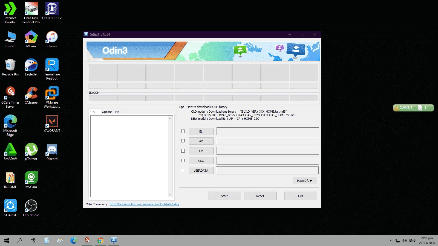Show hidden system tray icons chevron
Screen dimensions: 438x246
(391, 241)
